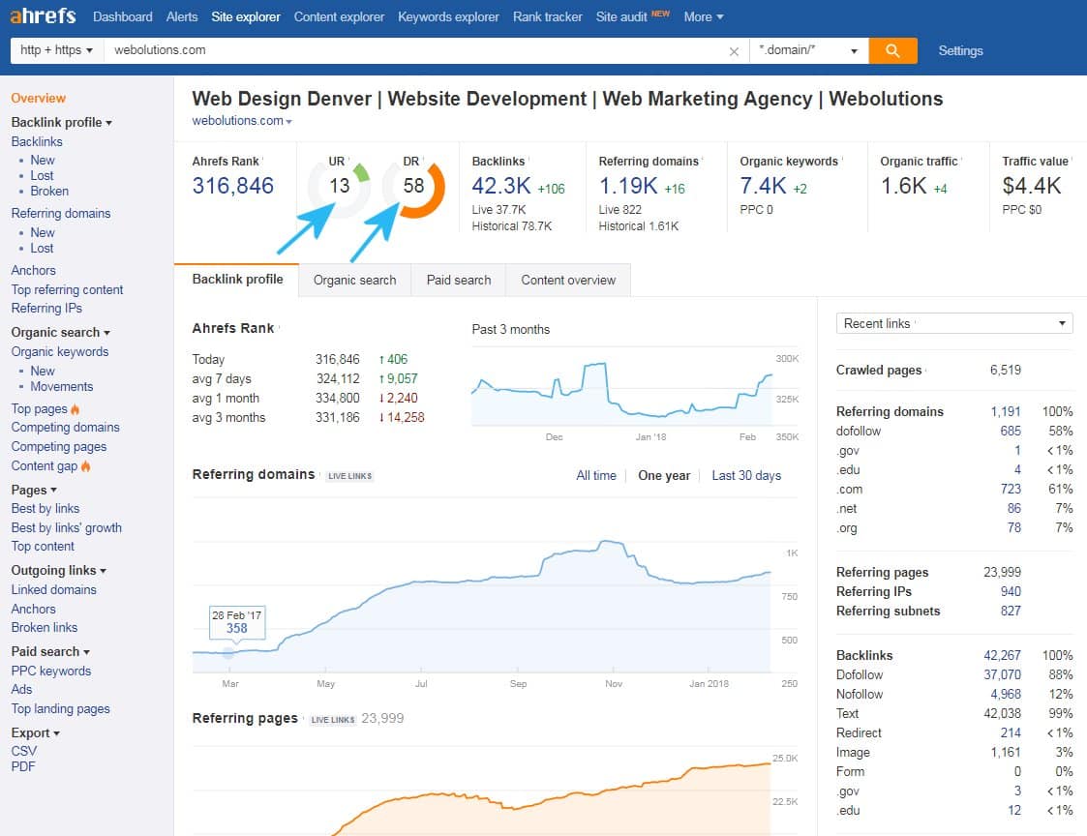Viewport: 1087px width, 836px height.
Task: Open Dashboard in the top menu
Action: tap(123, 16)
